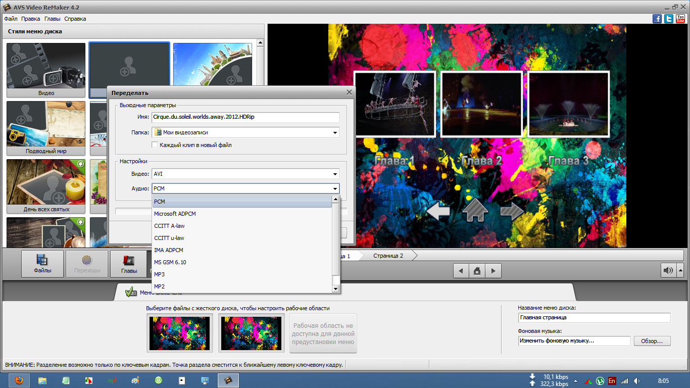
Task: Select MP3 from the audio list
Action: point(160,274)
